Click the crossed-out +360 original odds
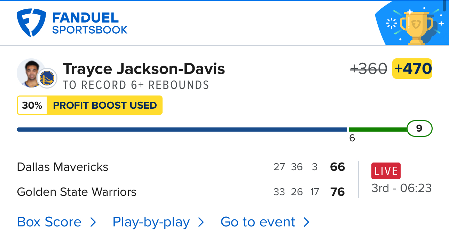 click(369, 69)
